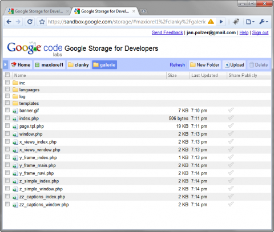274x232 pixels.
Task: Expand the sidebar with the blue triangle
Action: coord(5,65)
